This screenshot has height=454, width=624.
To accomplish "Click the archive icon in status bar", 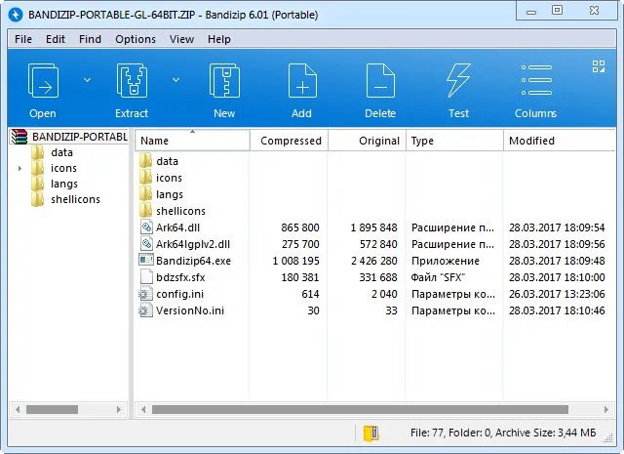I will (370, 433).
